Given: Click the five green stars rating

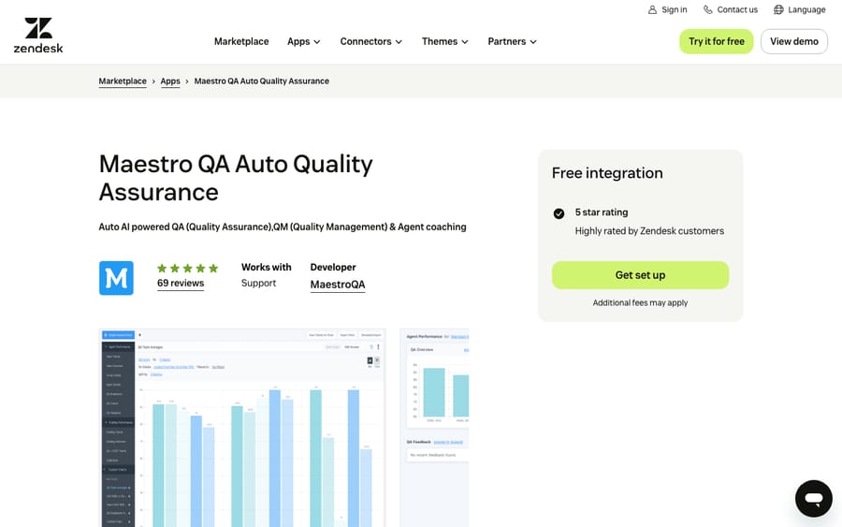Looking at the screenshot, I should tap(187, 268).
